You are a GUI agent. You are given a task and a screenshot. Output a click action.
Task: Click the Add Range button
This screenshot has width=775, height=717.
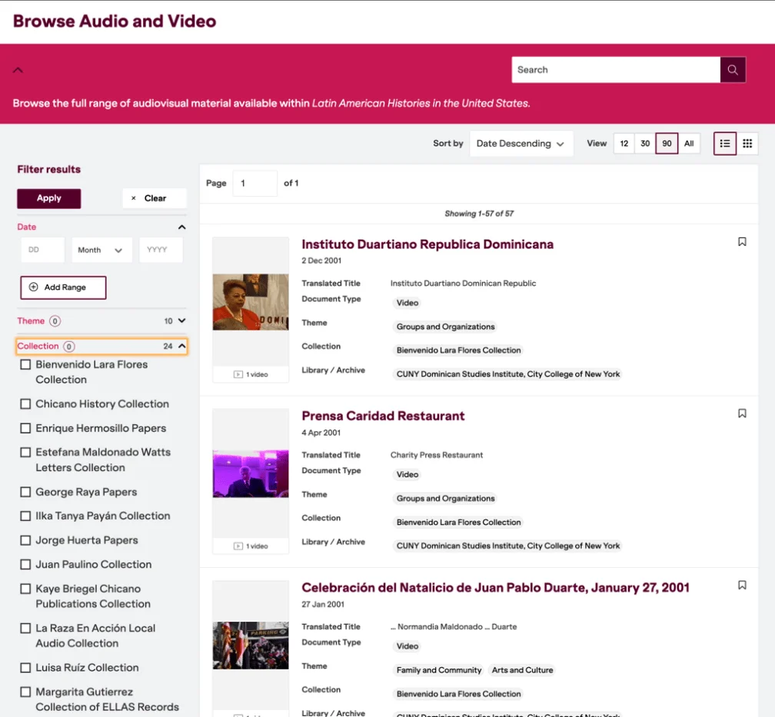pyautogui.click(x=63, y=287)
